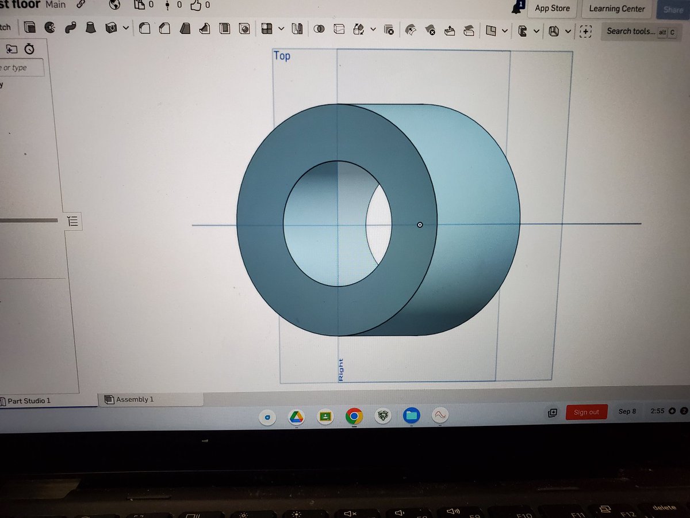Click the Top plane label
Screen dimensions: 690x518
pos(282,56)
